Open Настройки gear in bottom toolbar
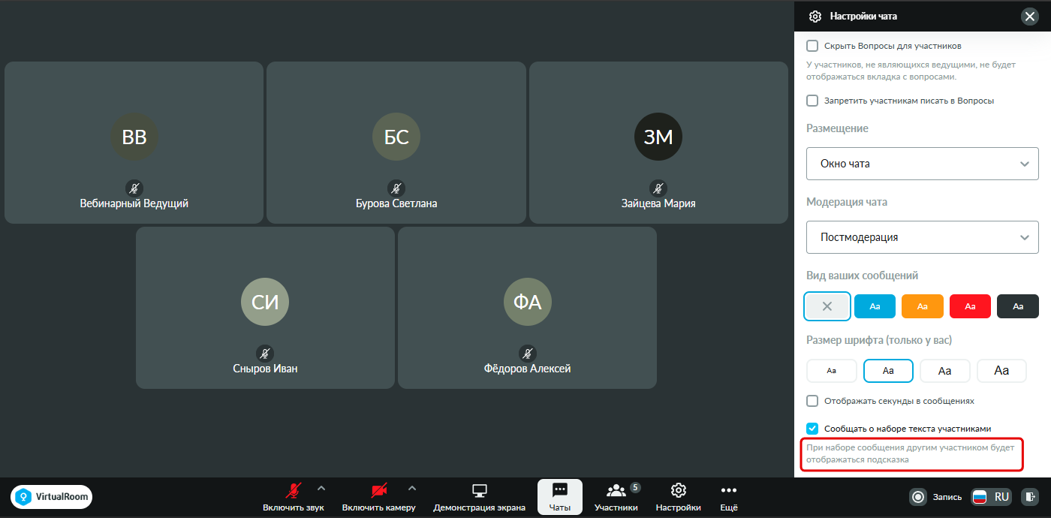The image size is (1051, 518). [679, 491]
